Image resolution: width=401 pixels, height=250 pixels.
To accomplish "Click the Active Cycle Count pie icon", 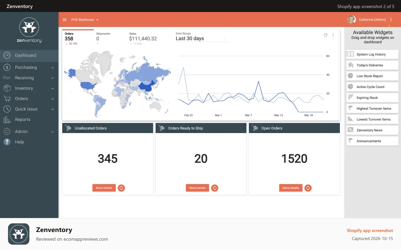I will [x=351, y=87].
